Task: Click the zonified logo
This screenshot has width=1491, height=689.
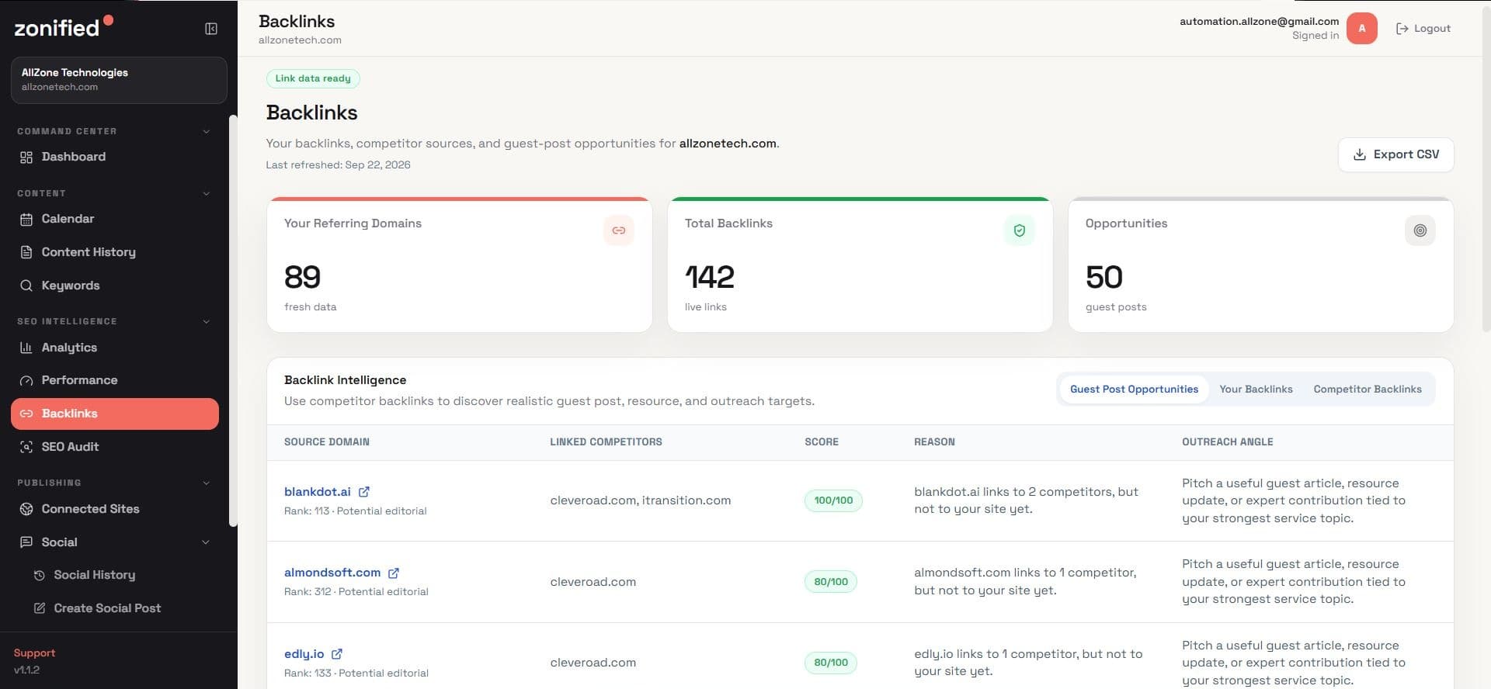Action: (63, 27)
